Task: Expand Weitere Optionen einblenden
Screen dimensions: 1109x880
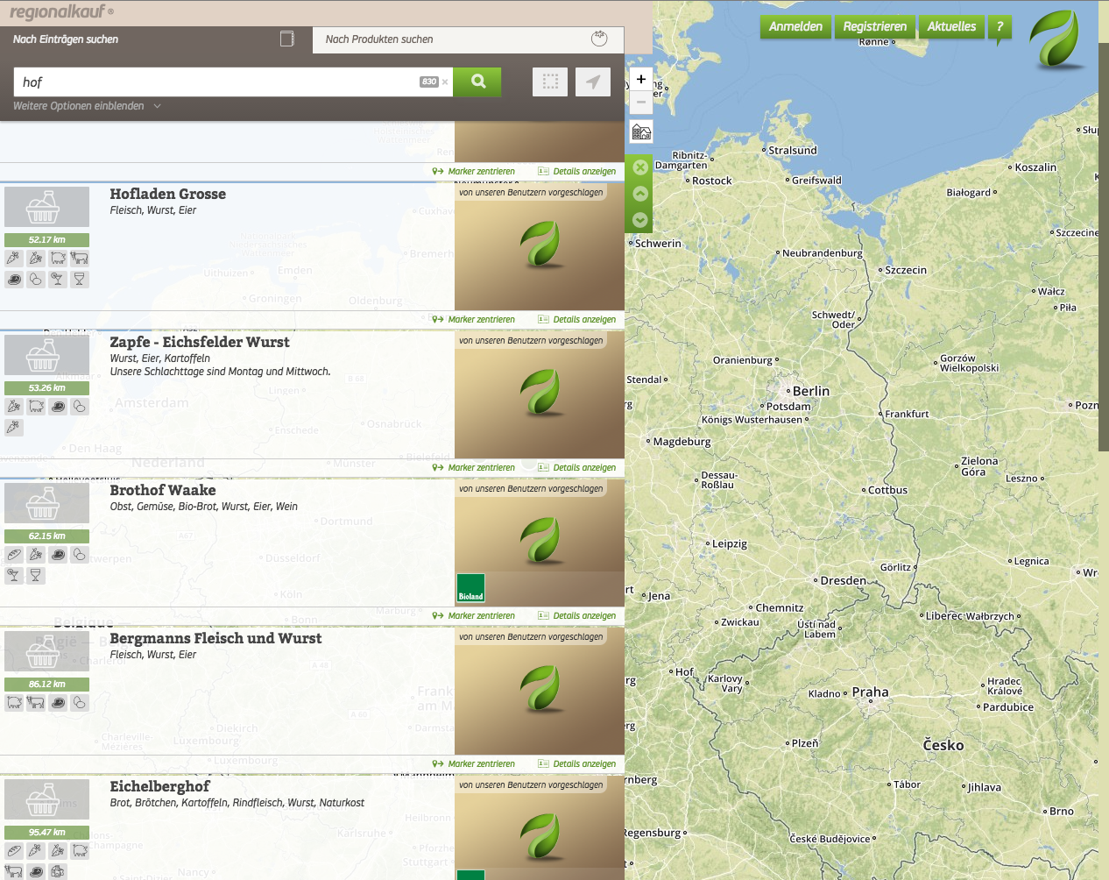Action: (87, 106)
